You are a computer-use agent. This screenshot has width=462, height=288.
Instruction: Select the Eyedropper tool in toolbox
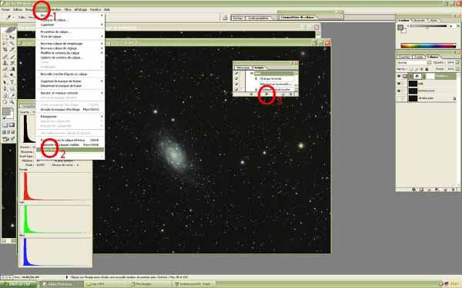point(12,95)
